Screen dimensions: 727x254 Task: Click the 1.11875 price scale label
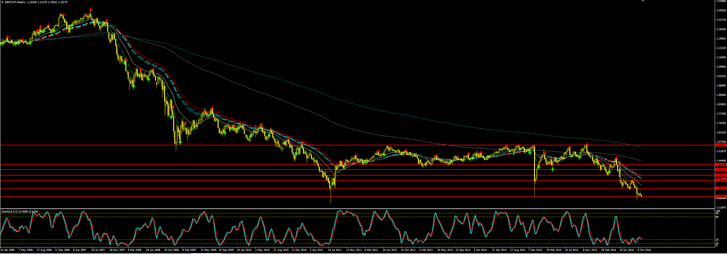(x=721, y=208)
